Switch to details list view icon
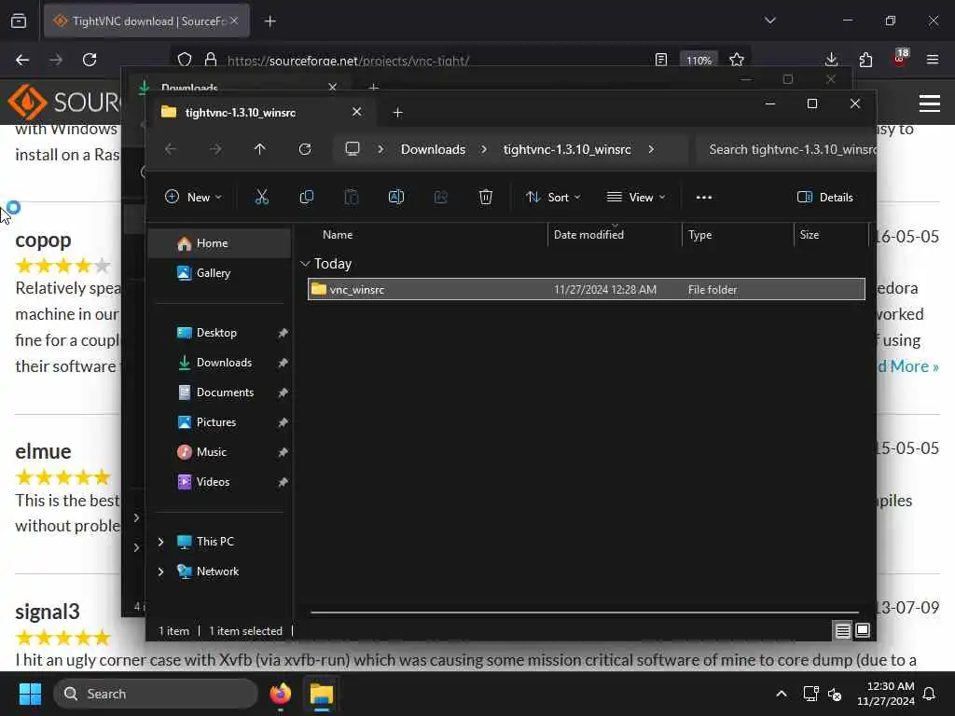The height and width of the screenshot is (716, 955). (x=842, y=631)
